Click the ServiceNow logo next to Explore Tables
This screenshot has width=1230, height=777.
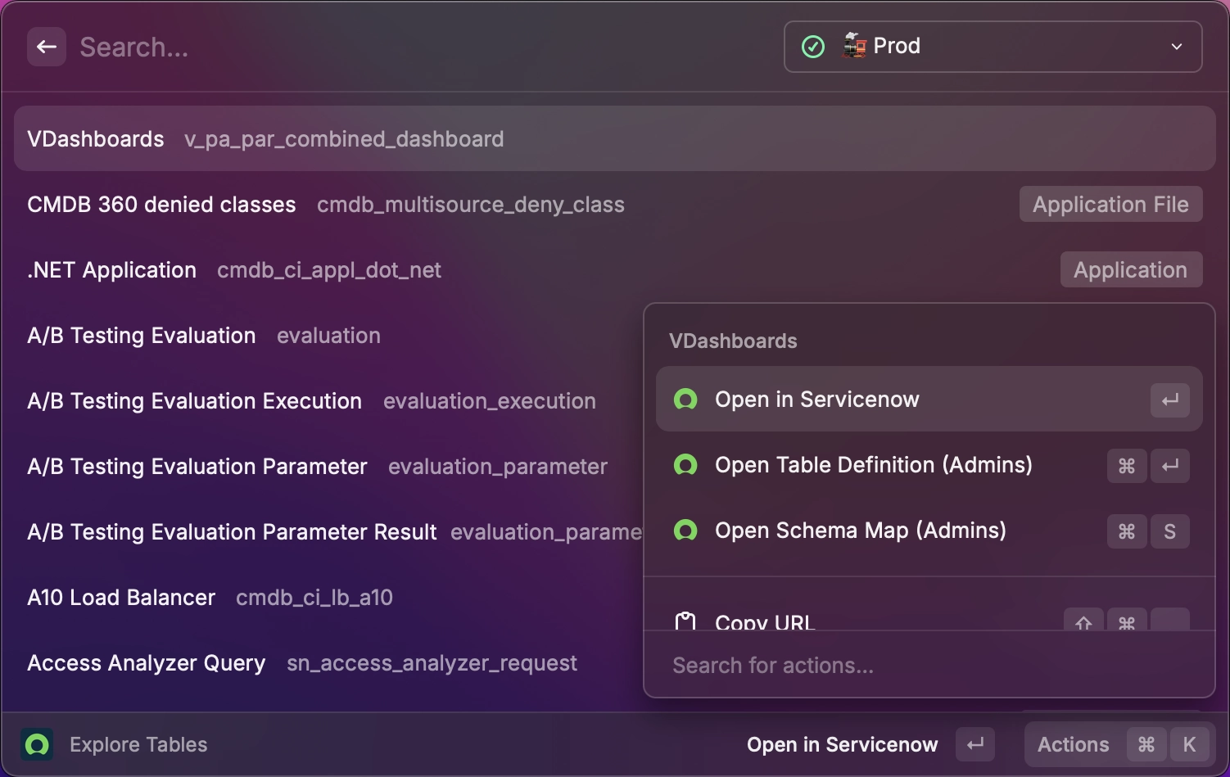[x=36, y=745]
